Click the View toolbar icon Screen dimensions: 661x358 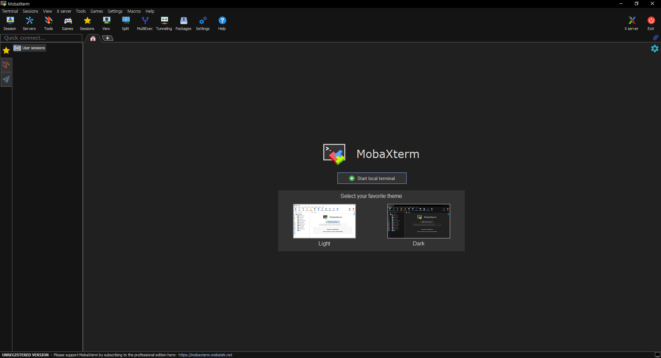coord(106,24)
